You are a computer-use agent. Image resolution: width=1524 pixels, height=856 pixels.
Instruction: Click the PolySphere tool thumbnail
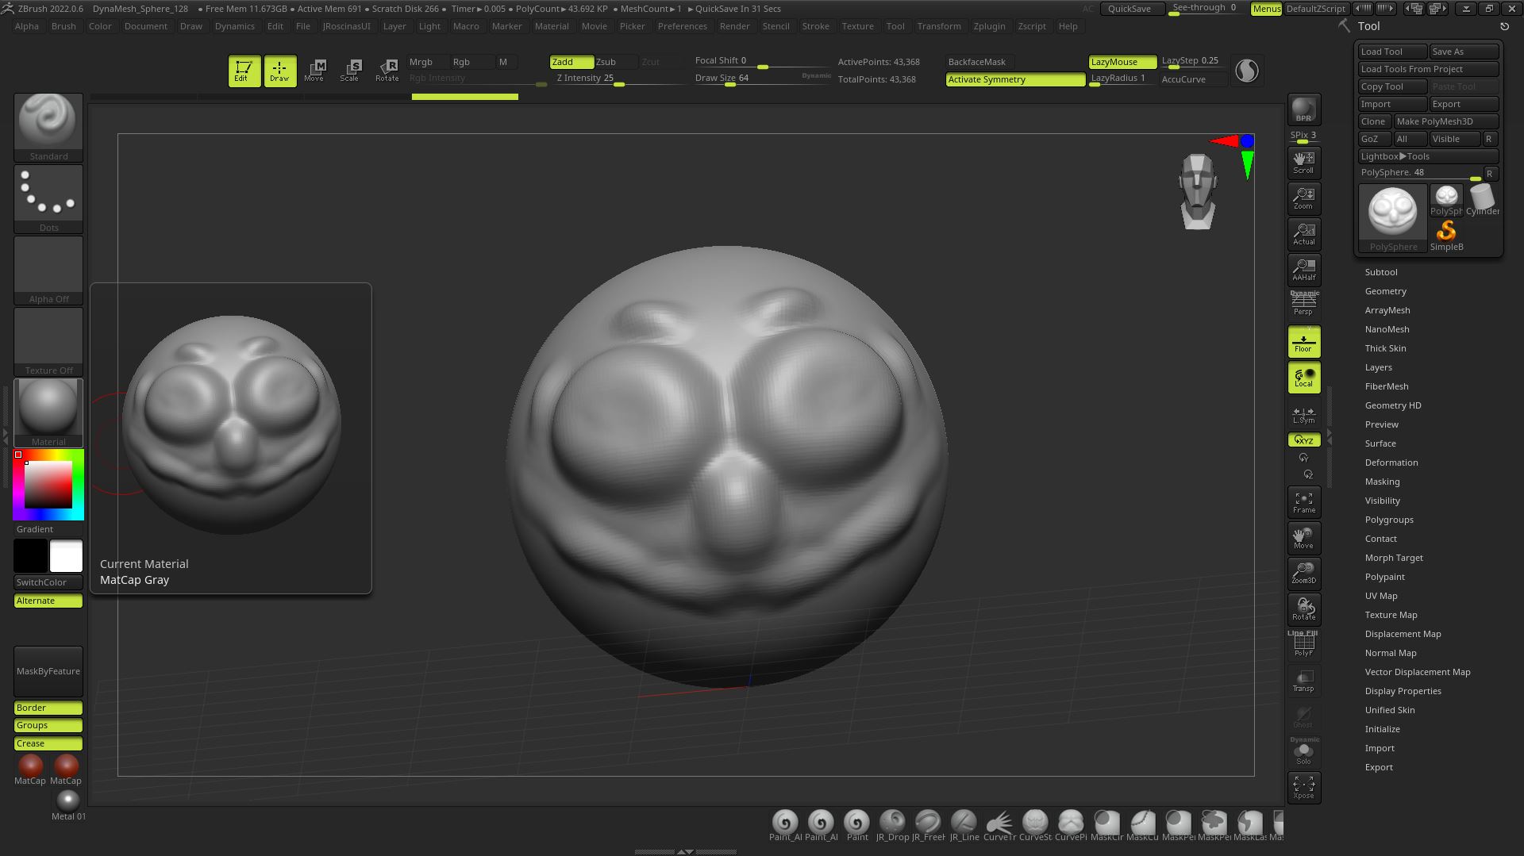[1392, 218]
